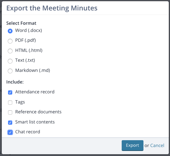Check the Reference documents checkbox
This screenshot has width=170, height=156.
(10, 112)
